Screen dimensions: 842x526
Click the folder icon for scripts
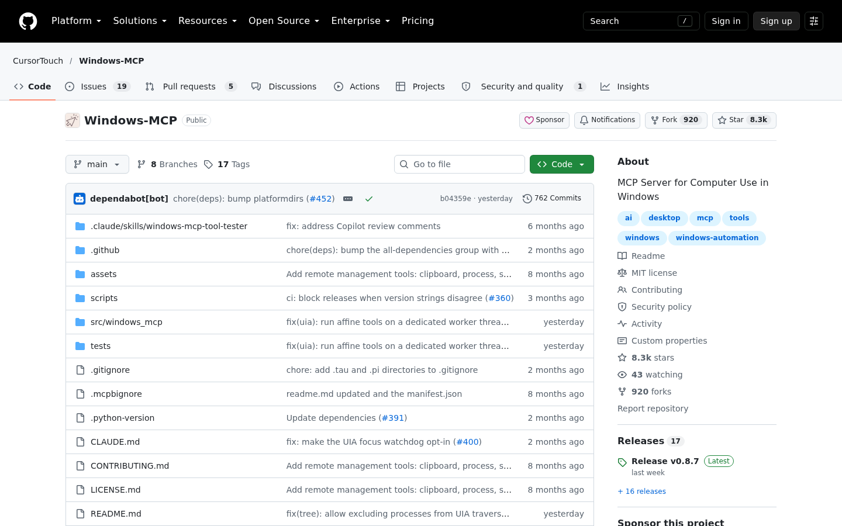pos(80,298)
